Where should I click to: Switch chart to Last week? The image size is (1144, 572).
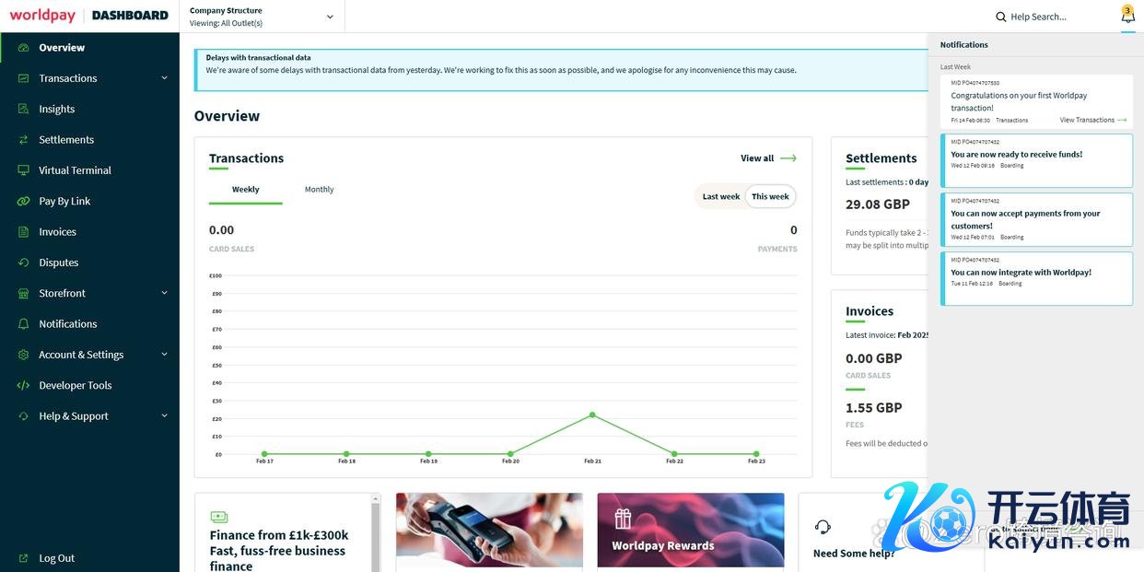tap(720, 196)
